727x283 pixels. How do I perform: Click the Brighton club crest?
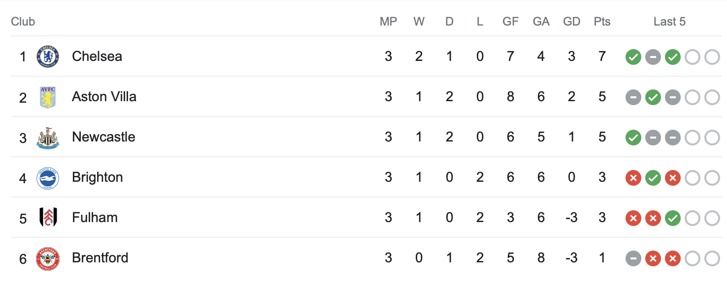tap(48, 178)
